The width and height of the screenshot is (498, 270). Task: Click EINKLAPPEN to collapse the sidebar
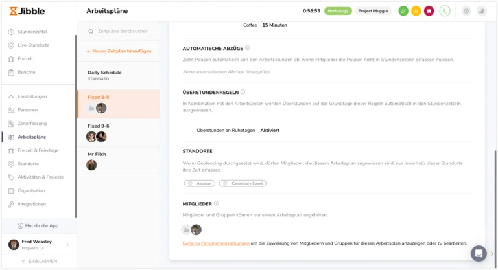(x=40, y=261)
